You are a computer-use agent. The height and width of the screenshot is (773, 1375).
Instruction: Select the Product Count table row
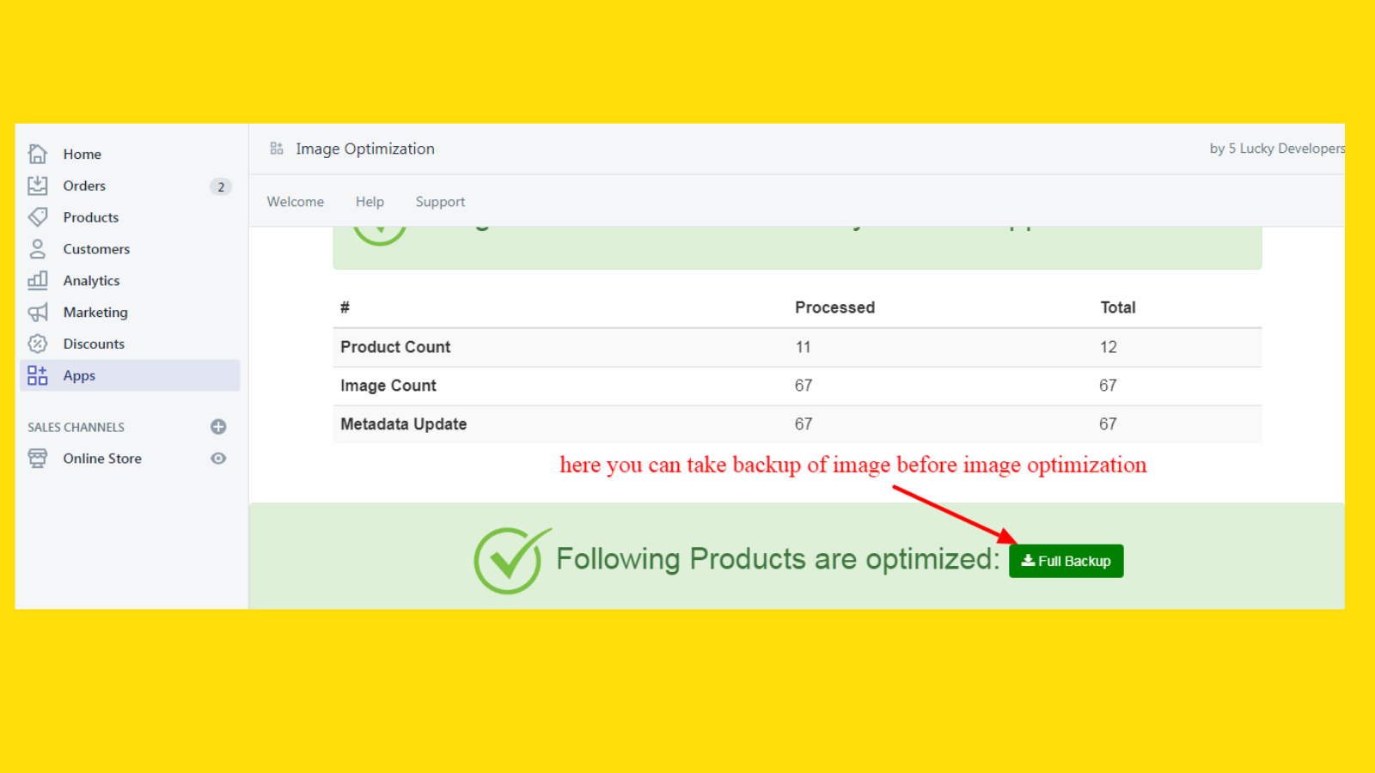pos(395,347)
